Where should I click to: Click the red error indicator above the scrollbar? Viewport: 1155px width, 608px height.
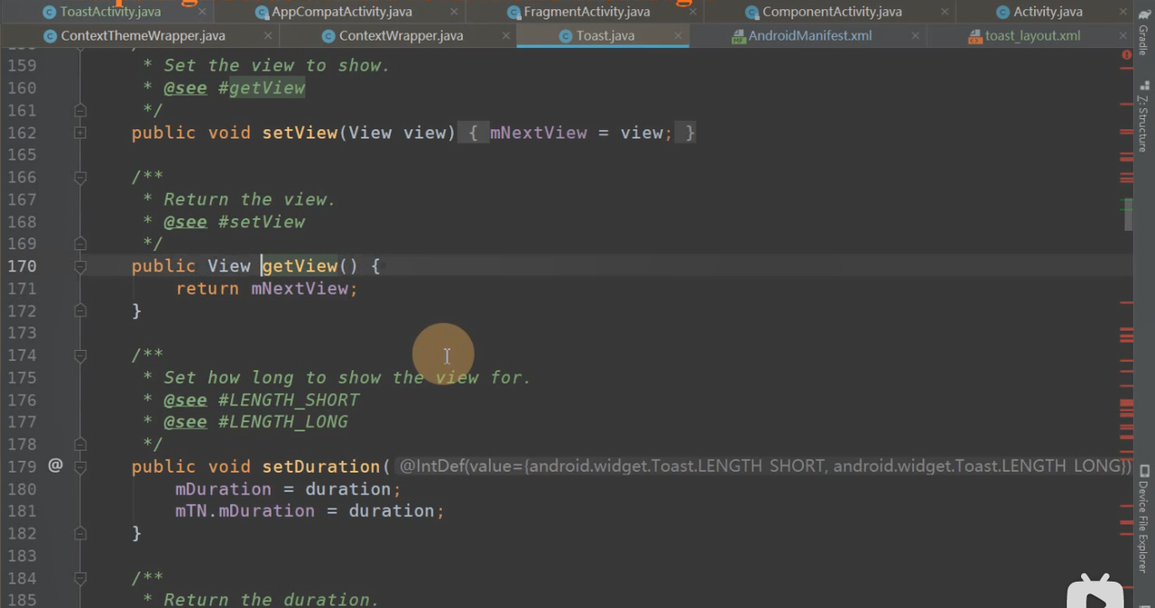1127,56
